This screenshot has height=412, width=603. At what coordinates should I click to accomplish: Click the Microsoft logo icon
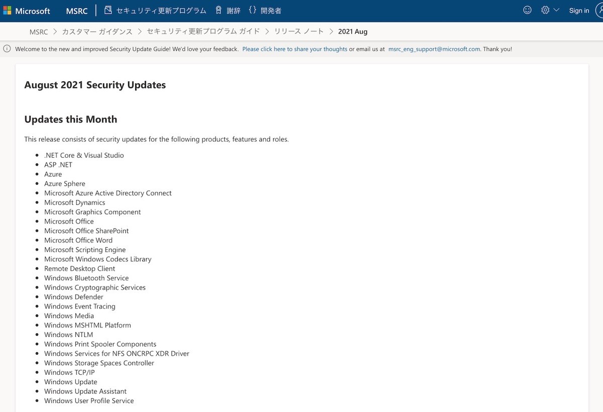(x=7, y=11)
